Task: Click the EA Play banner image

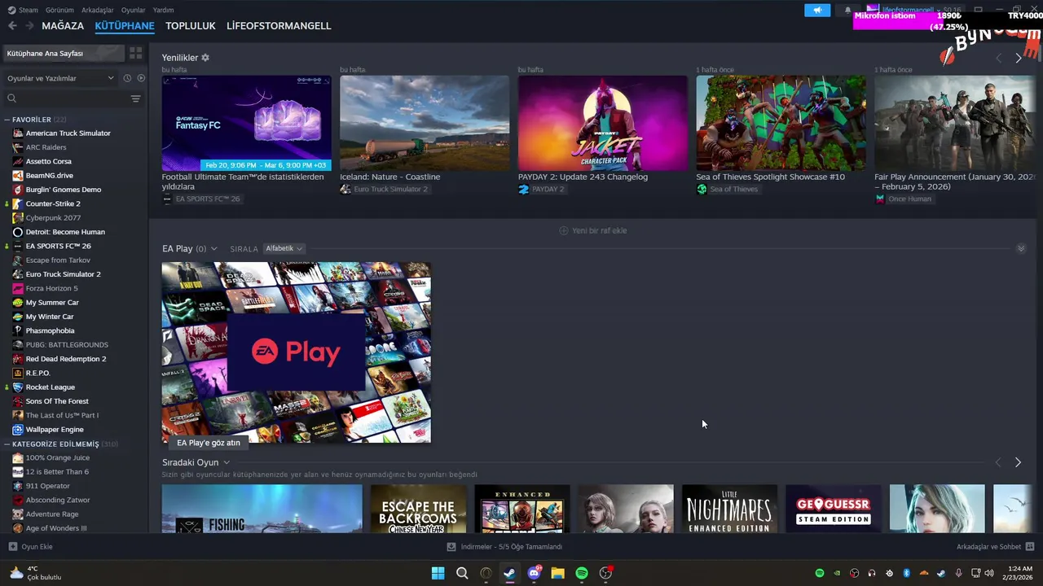Action: (296, 352)
